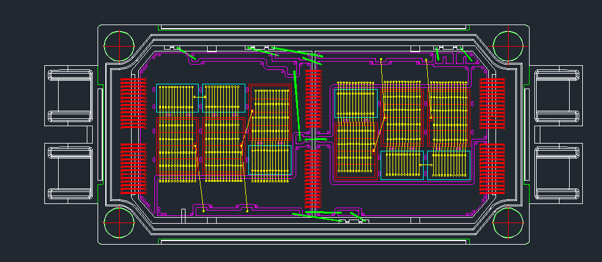Screen dimensions: 602x262
Task: Pick the bottom-left green mounting hole circle
Action: [x=118, y=223]
